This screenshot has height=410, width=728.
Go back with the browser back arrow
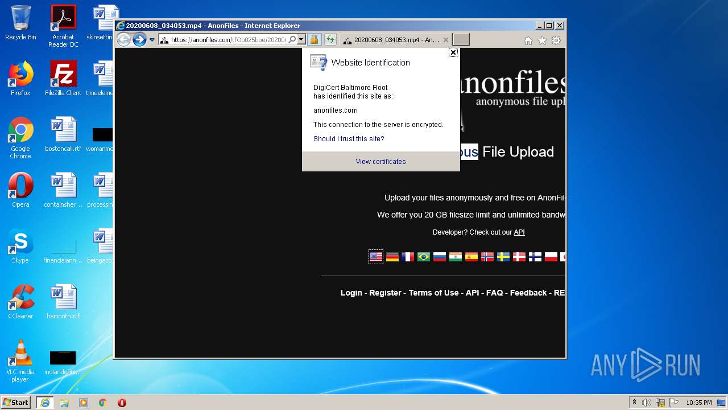point(123,39)
